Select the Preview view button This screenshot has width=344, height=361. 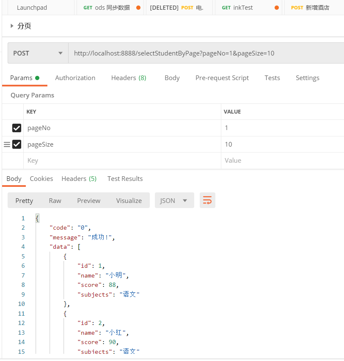[89, 200]
